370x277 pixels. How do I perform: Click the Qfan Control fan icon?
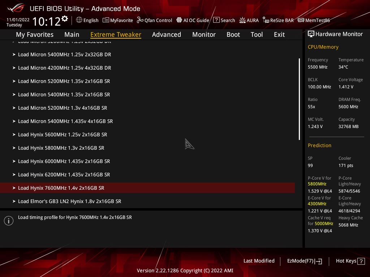140,20
